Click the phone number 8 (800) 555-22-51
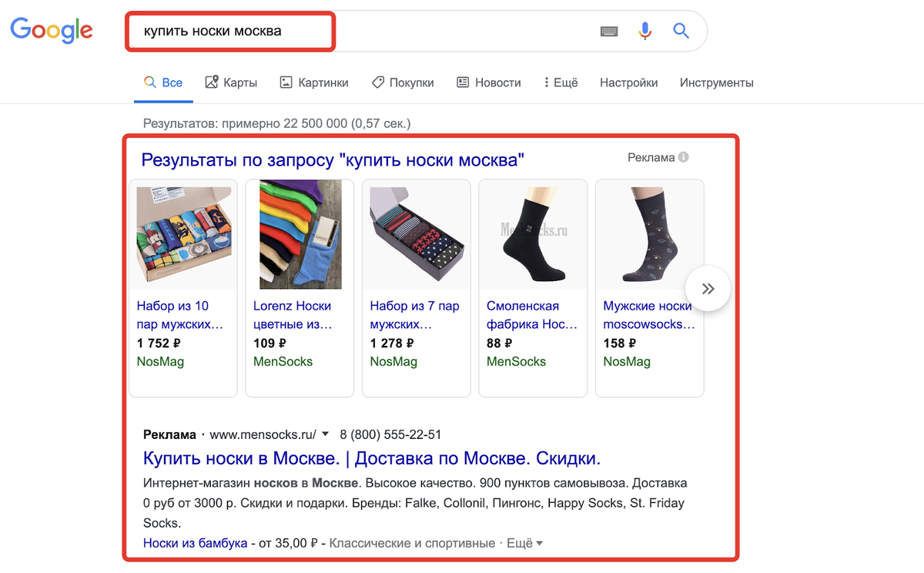924x573 pixels. tap(390, 434)
